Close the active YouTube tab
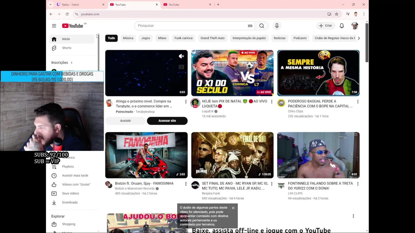 (157, 5)
